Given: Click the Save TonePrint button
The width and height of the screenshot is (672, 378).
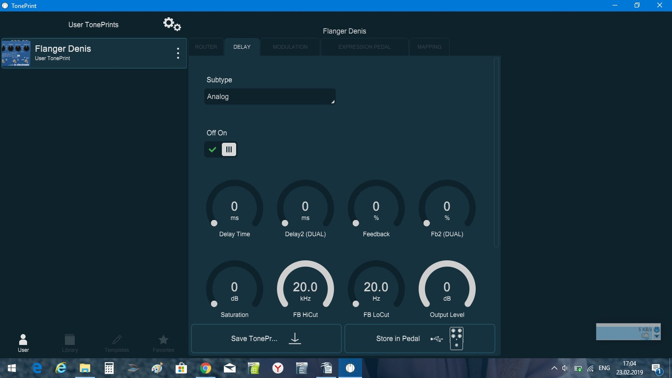Looking at the screenshot, I should pyautogui.click(x=266, y=339).
